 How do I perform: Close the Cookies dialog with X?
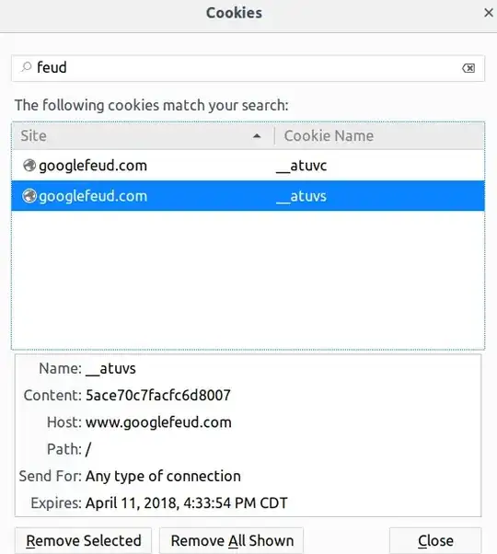point(489,13)
